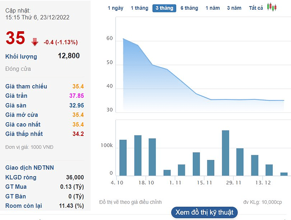This screenshot has width=291, height=220.
Task: Switch chart to candlestick view icon
Action: tap(272, 7)
